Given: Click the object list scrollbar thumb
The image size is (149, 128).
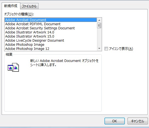Looking at the screenshot, I should [x=99, y=25].
